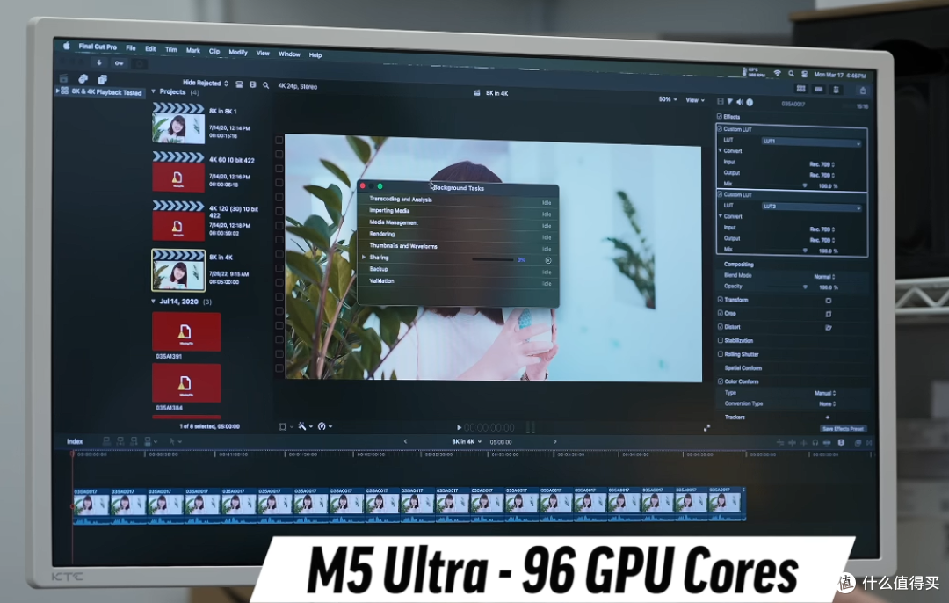
Task: Open Color inspector triangle tab icon
Action: [x=730, y=101]
